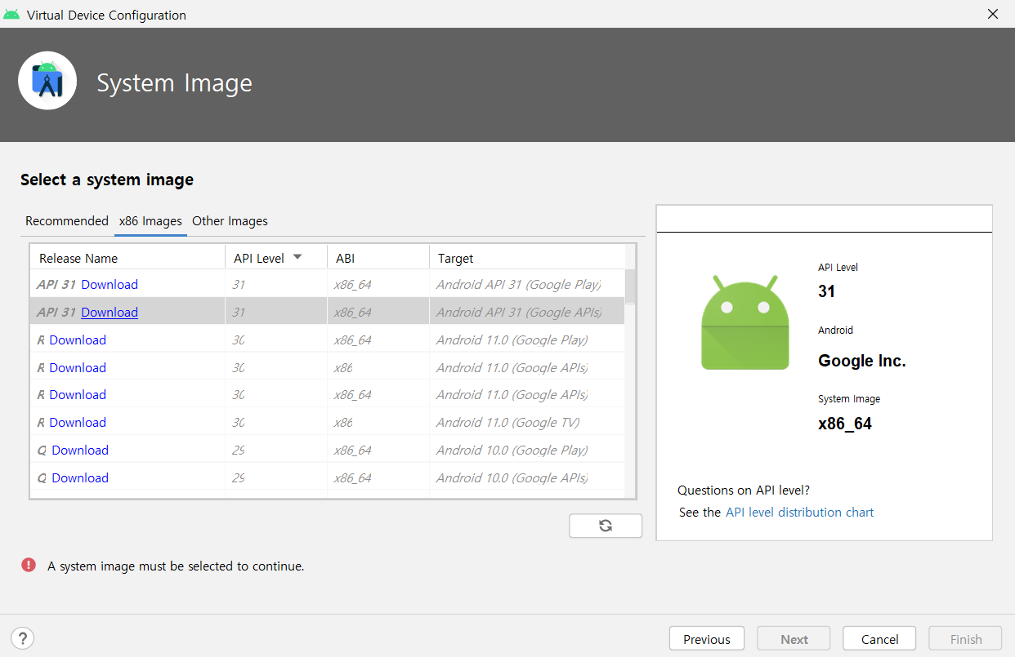1015x657 pixels.
Task: Click the Android Studio logo in the header
Action: pos(47,81)
